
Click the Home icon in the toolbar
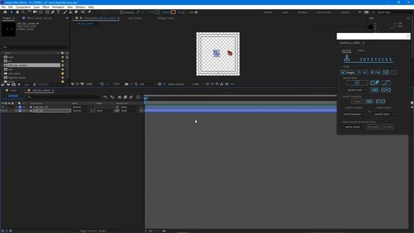click(5, 12)
